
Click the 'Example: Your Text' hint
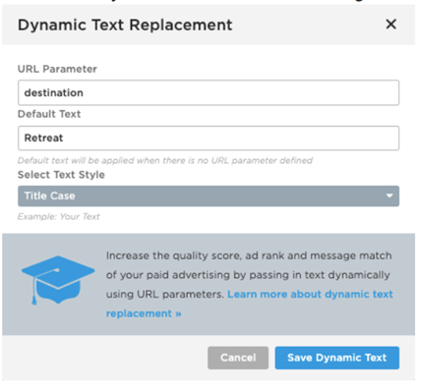click(x=59, y=216)
